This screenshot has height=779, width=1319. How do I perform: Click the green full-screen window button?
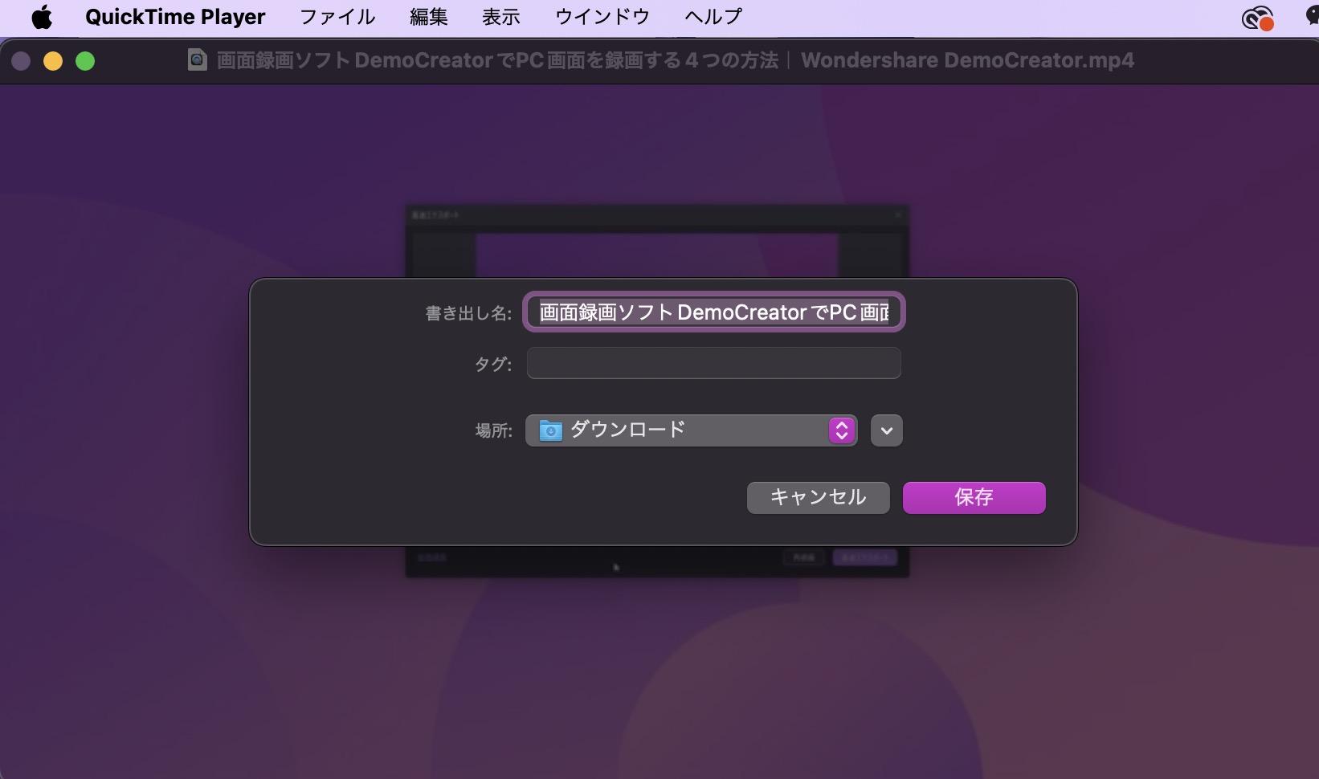coord(85,61)
